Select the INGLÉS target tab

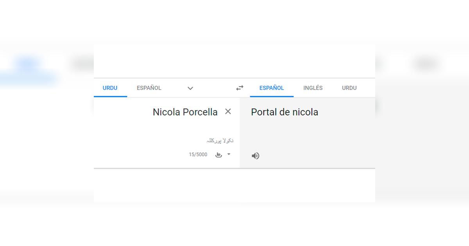tap(313, 88)
